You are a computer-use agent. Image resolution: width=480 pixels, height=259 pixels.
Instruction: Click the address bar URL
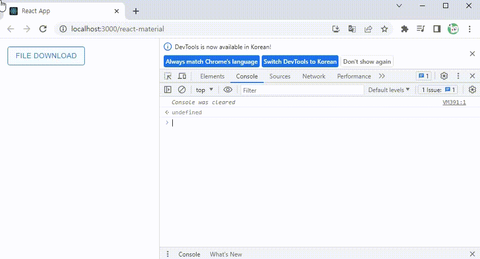pyautogui.click(x=118, y=29)
